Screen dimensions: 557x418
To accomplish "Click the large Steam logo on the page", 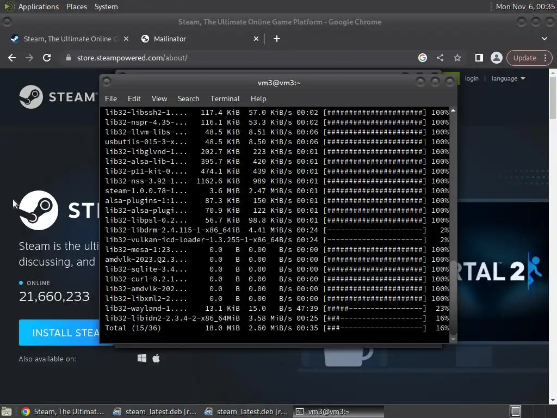I will pyautogui.click(x=39, y=211).
